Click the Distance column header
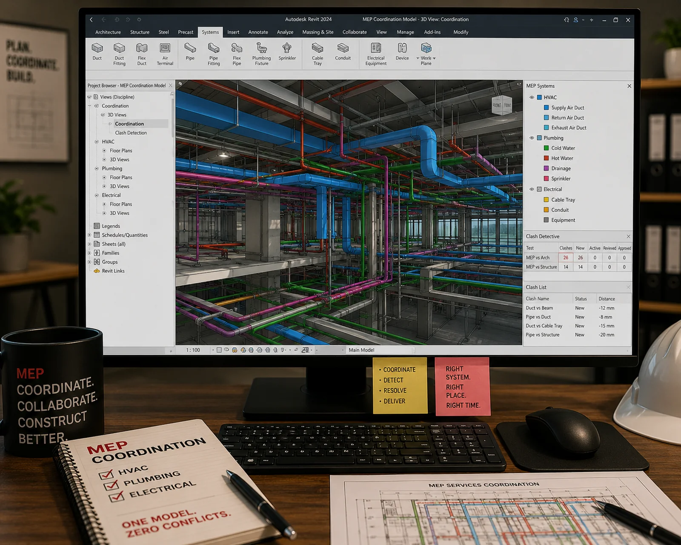 (x=606, y=299)
